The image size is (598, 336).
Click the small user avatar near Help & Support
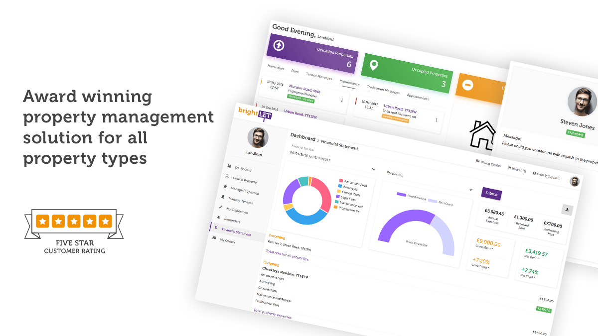(575, 182)
